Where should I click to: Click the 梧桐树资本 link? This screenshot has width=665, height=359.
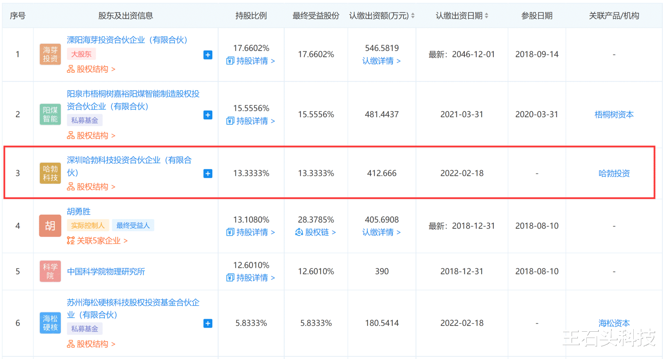(614, 114)
